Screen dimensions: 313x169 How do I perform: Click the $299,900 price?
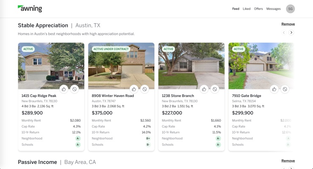pyautogui.click(x=243, y=113)
